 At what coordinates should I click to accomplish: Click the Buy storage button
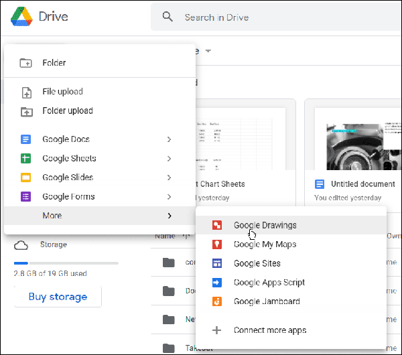tap(58, 297)
